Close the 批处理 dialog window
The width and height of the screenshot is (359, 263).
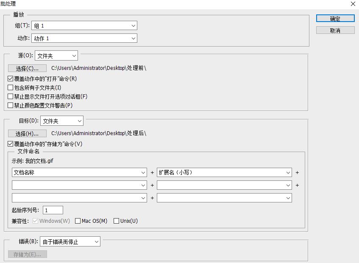[x=353, y=4]
